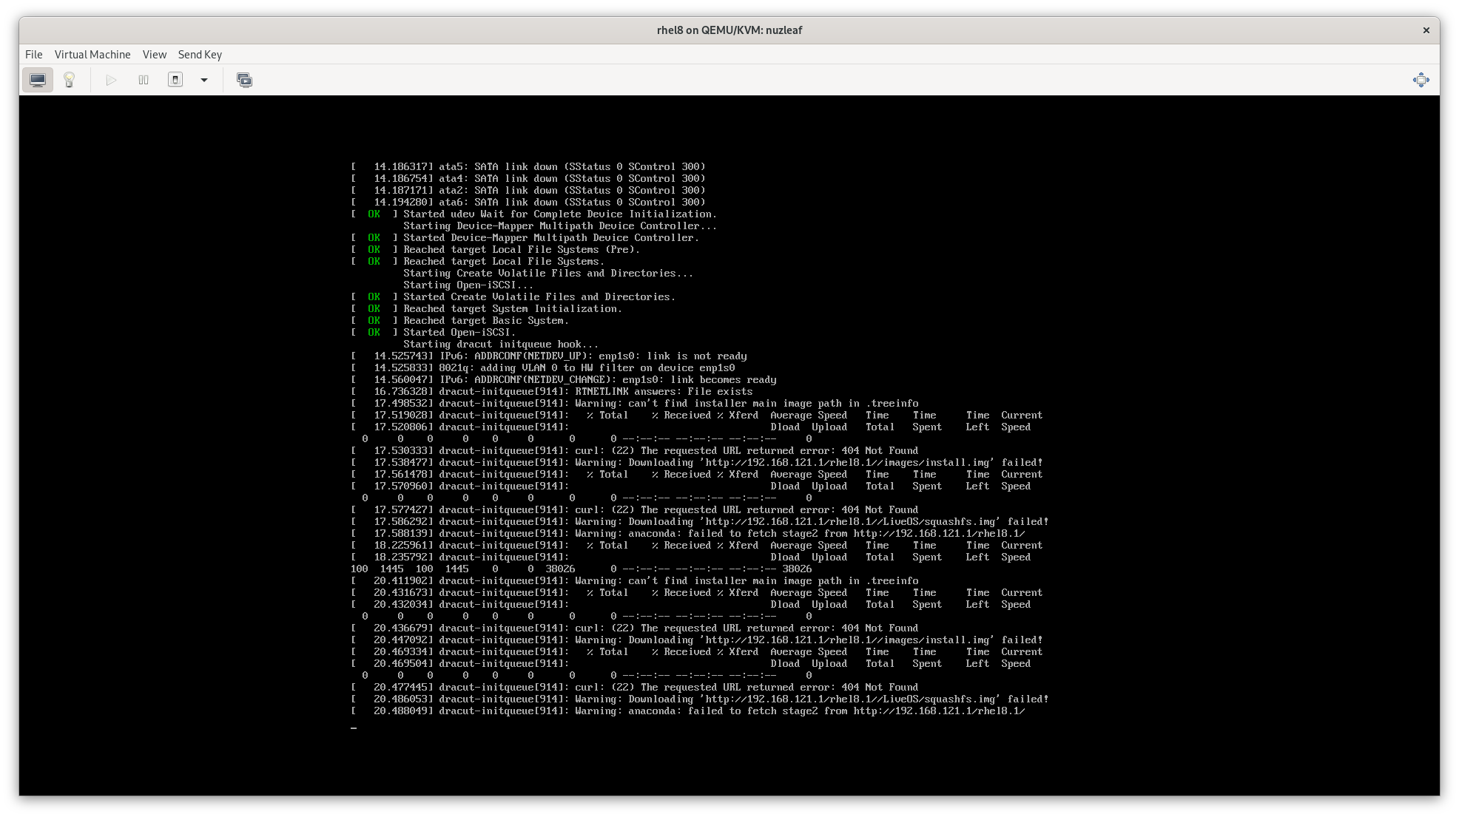Open the Send Key menu

[x=200, y=55]
